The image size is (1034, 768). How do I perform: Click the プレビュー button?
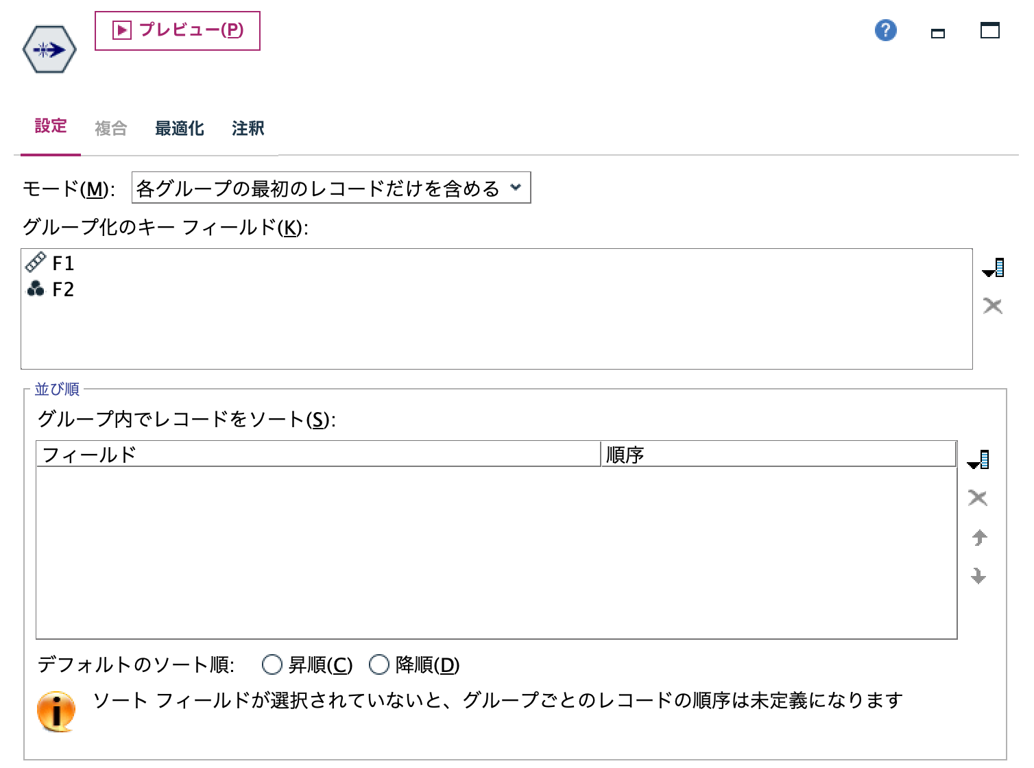(x=177, y=30)
